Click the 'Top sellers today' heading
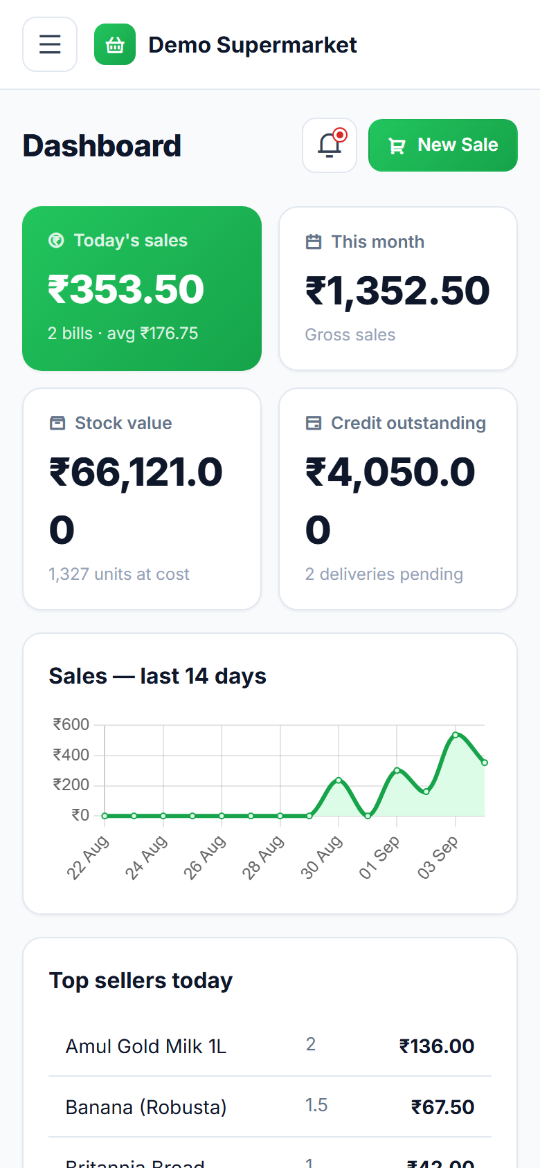 [x=141, y=980]
